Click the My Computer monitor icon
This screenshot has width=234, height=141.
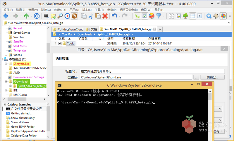[x=46, y=16]
